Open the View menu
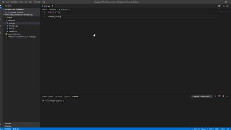The width and height of the screenshot is (231, 130). point(21,2)
